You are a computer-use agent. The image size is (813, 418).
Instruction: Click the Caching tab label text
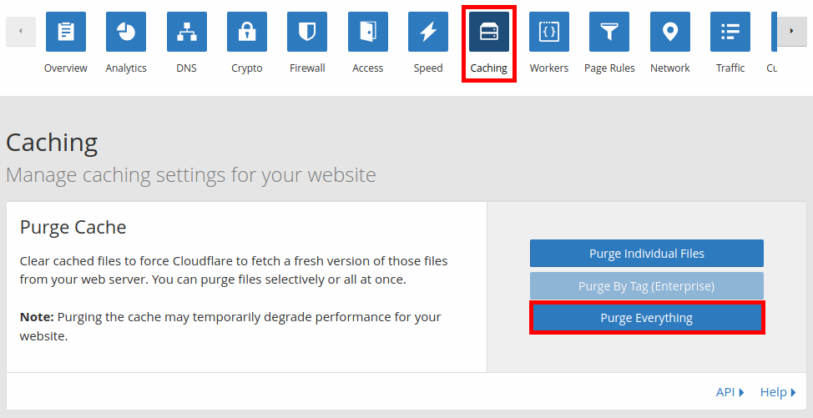pos(489,68)
